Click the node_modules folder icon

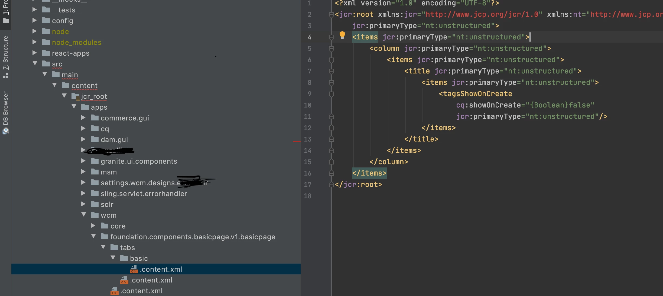coord(46,42)
